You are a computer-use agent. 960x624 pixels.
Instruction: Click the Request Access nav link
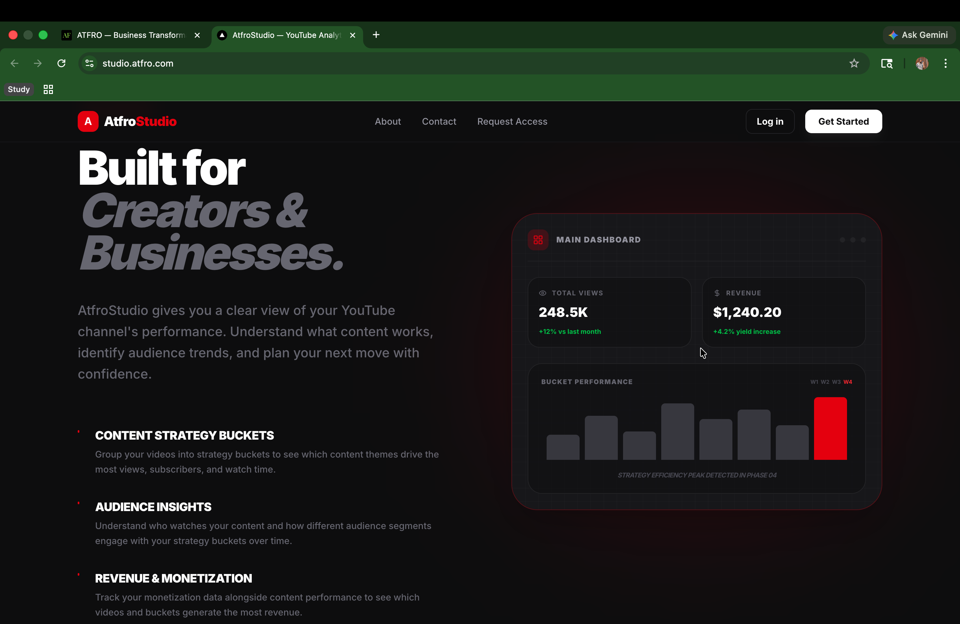tap(512, 121)
